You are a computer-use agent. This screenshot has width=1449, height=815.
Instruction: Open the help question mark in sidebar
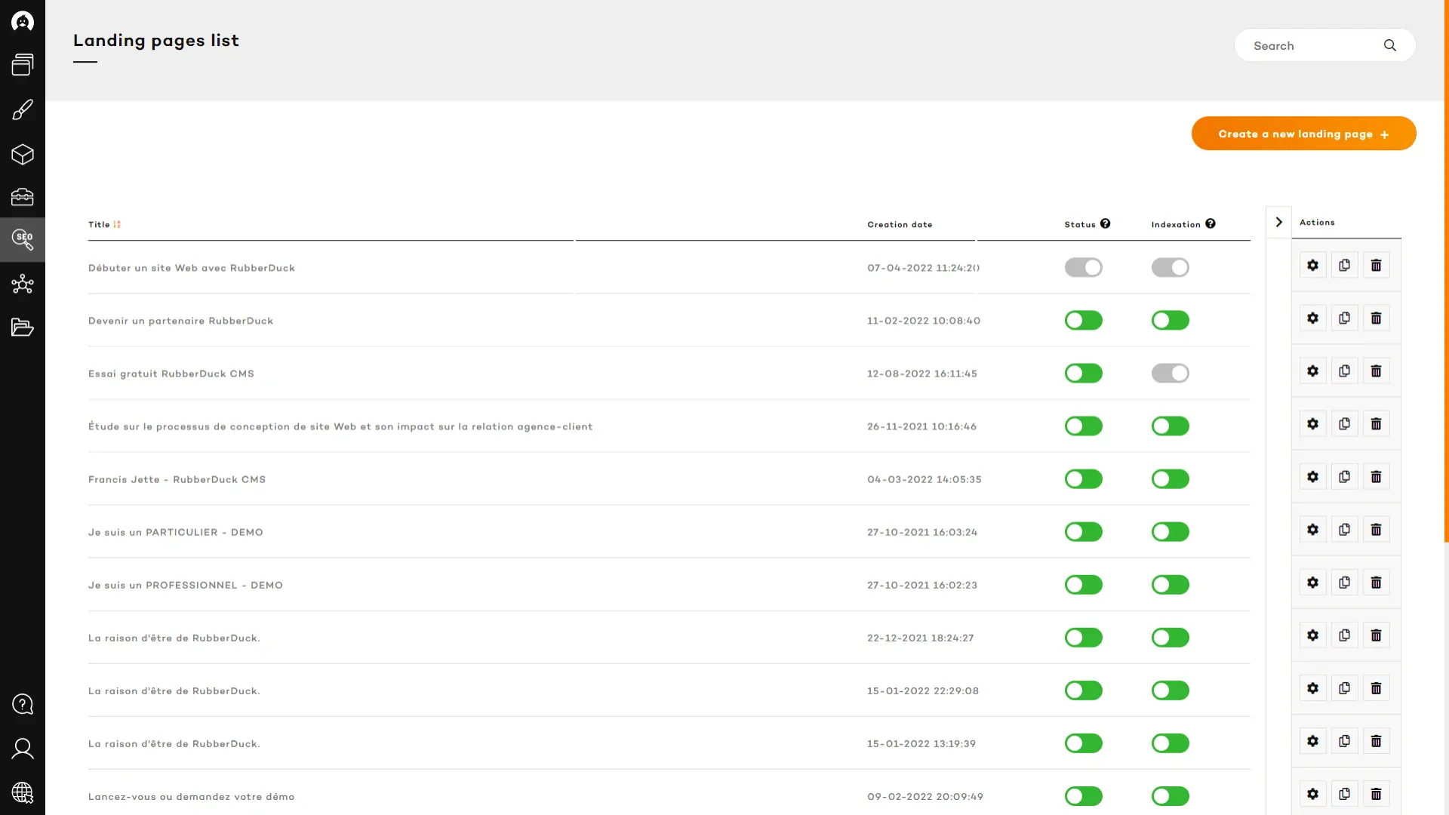click(x=23, y=704)
